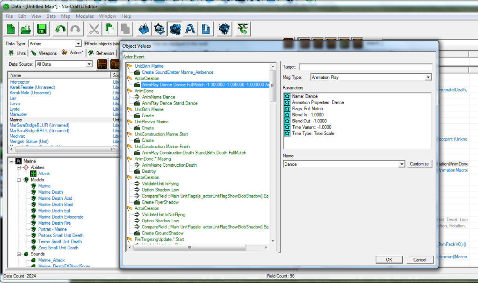Screen dimensions: 478x283
Task: Click the Cancel button
Action: point(420,260)
